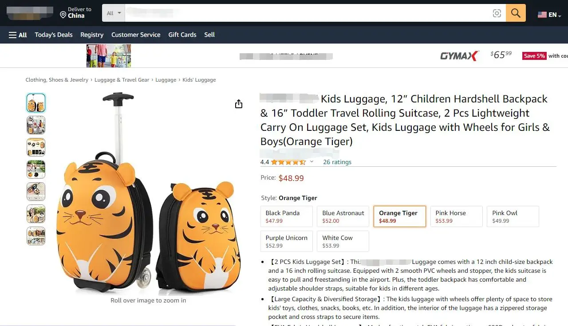Image resolution: width=568 pixels, height=326 pixels.
Task: Choose the Pink Owl style option
Action: coord(513,216)
